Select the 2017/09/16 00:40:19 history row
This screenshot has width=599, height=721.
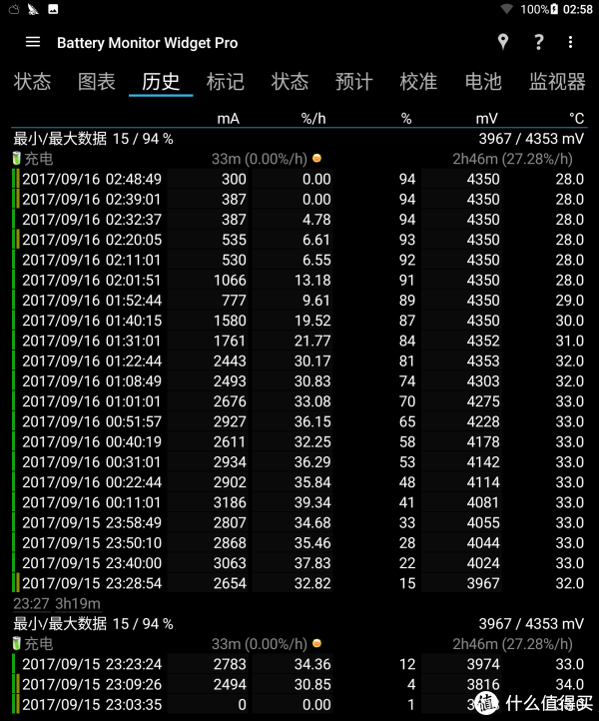299,442
